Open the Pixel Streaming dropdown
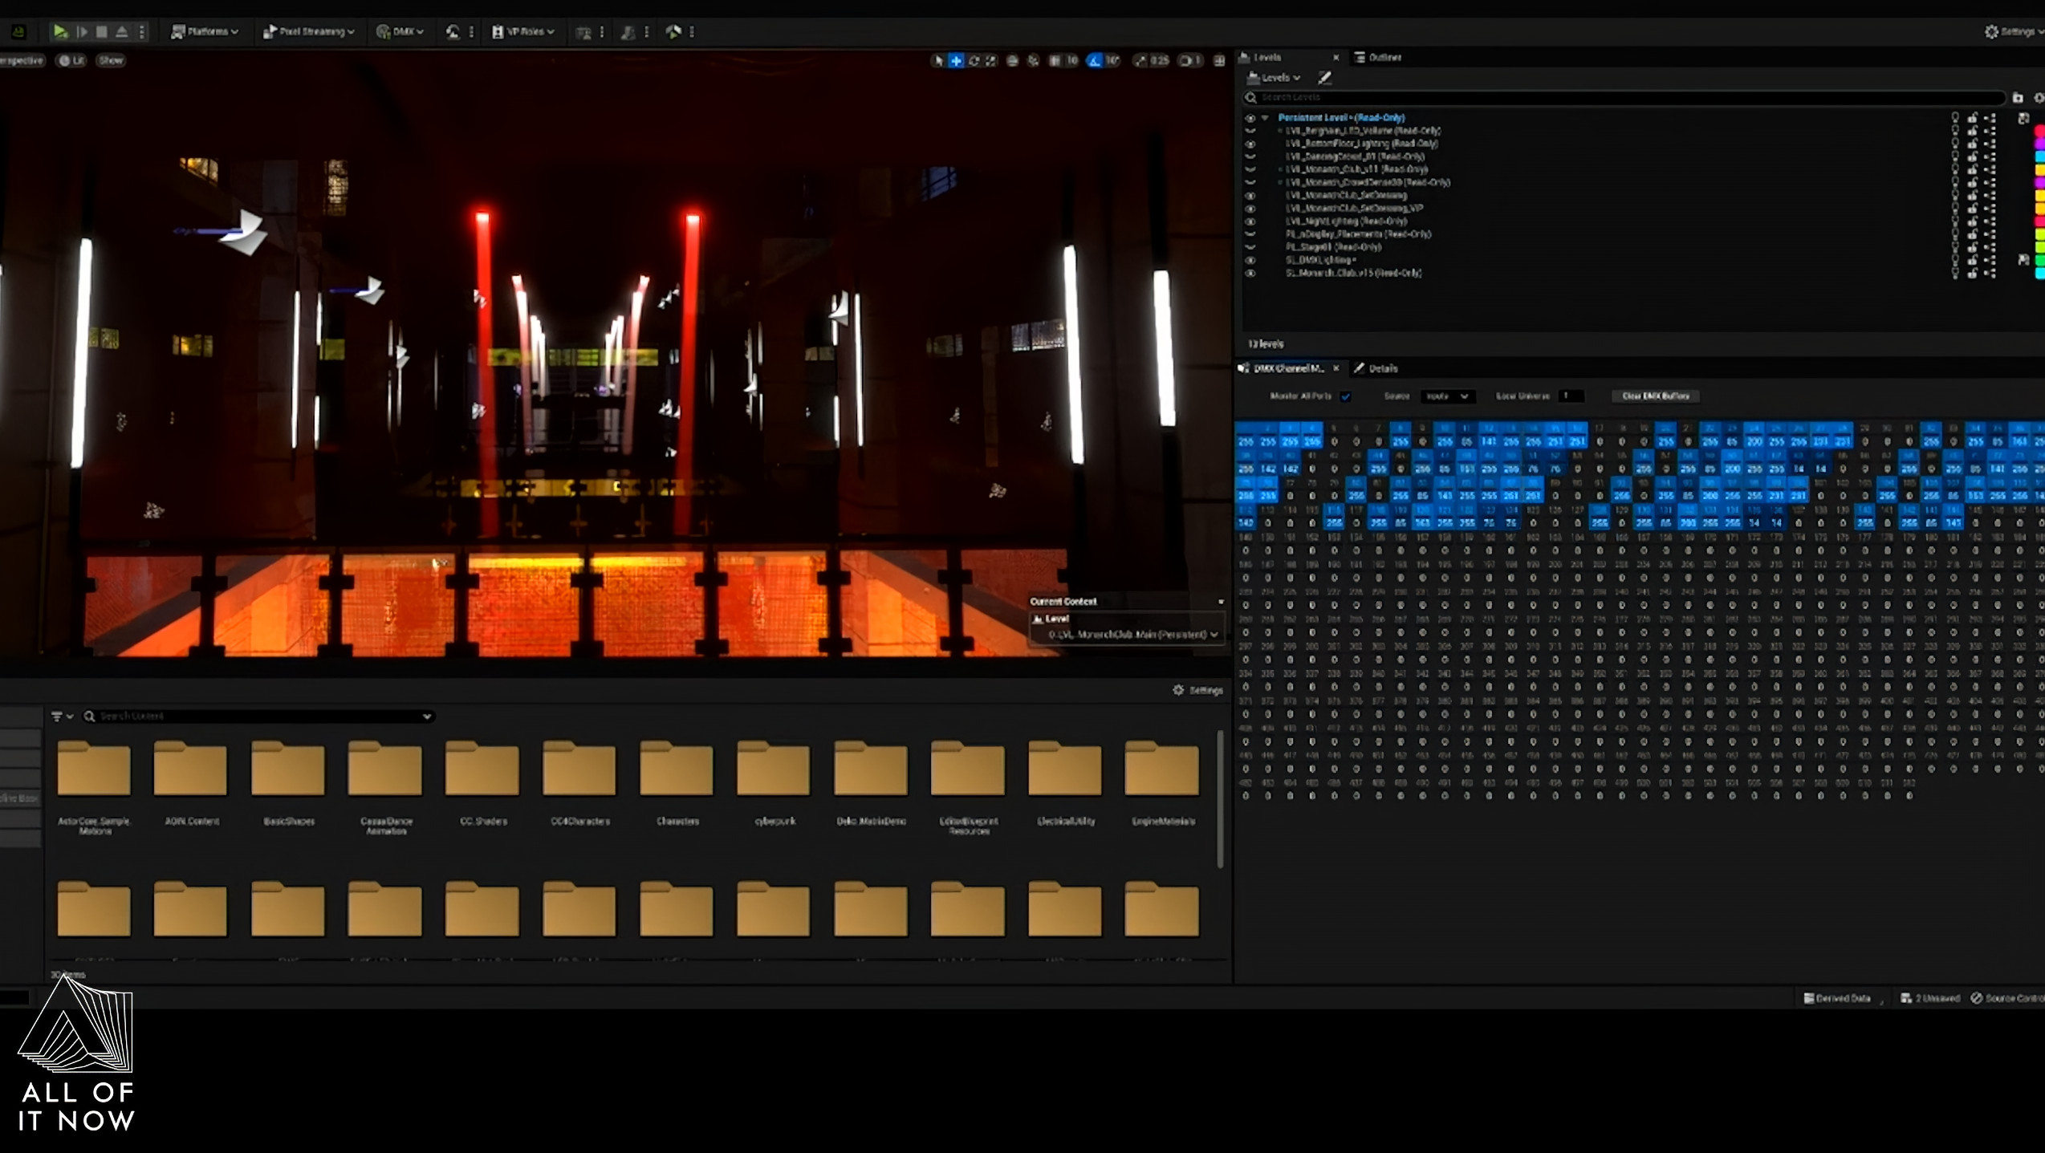 (x=309, y=31)
